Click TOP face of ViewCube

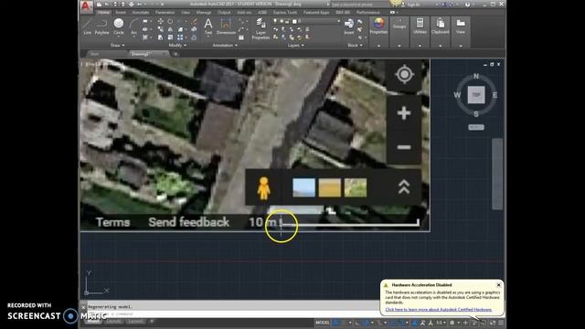[x=476, y=95]
